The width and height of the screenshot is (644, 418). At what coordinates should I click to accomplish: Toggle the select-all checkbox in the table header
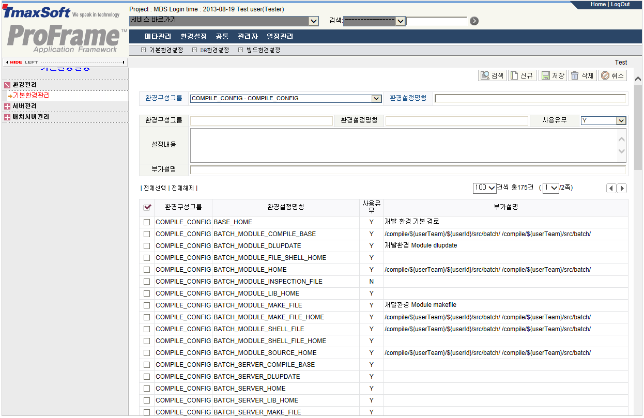click(147, 207)
